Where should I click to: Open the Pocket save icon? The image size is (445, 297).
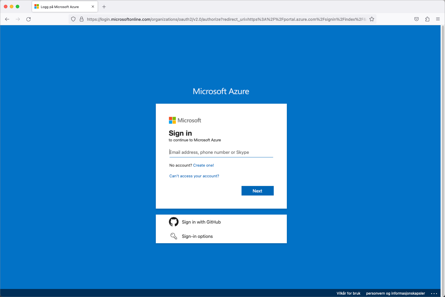[x=416, y=19]
